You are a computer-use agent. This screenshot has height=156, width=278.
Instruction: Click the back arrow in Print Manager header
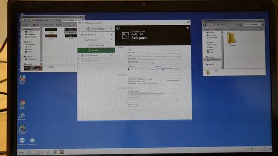tap(118, 28)
